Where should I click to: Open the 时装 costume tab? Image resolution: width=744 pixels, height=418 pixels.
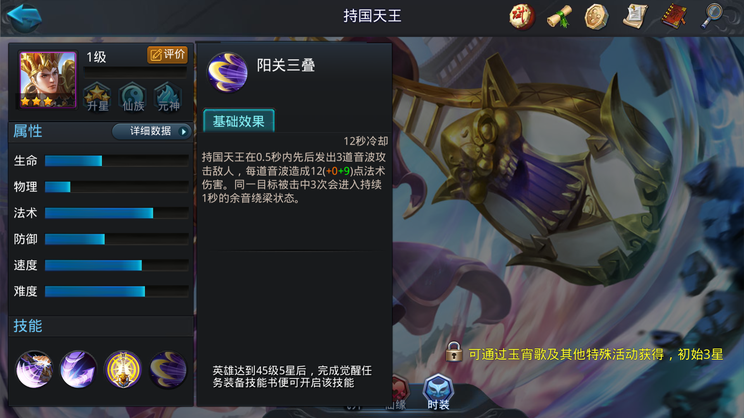pos(438,392)
